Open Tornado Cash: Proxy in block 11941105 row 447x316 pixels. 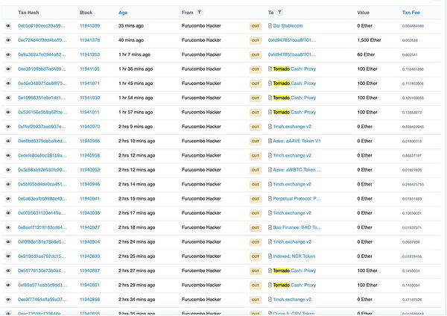click(x=294, y=69)
